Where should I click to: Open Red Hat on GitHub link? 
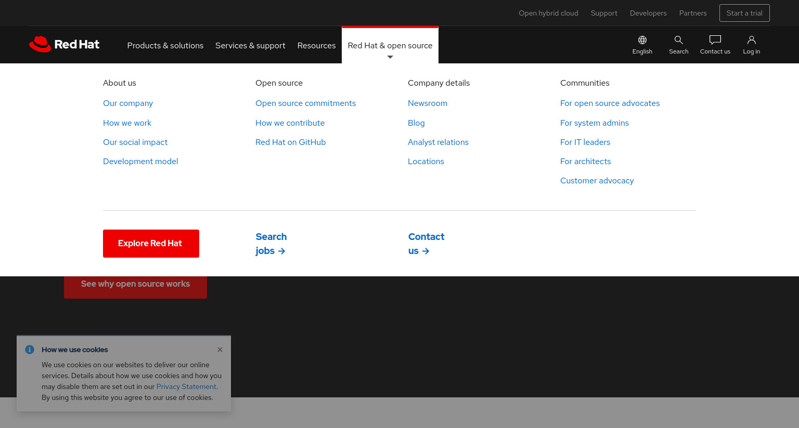tap(290, 142)
